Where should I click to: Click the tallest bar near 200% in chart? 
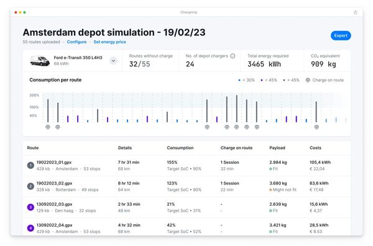(x=236, y=109)
